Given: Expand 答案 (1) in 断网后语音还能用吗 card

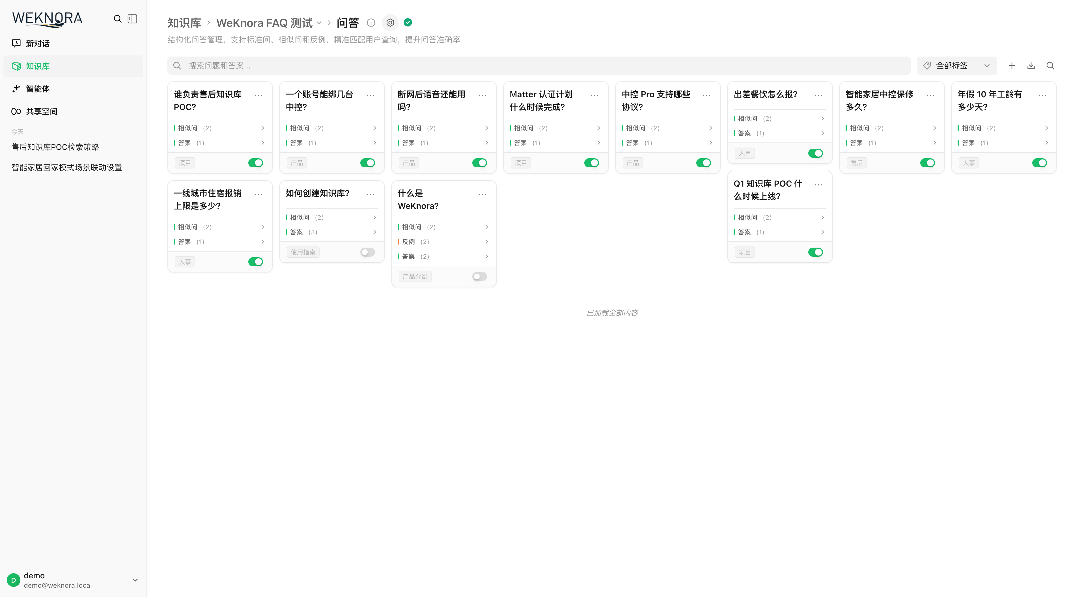Looking at the screenshot, I should click(443, 143).
